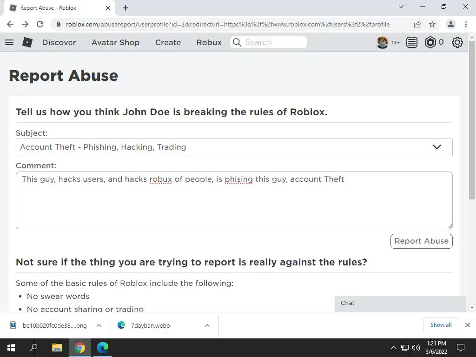Click the magnifier icon in Roblox search
476x357 pixels.
(237, 42)
